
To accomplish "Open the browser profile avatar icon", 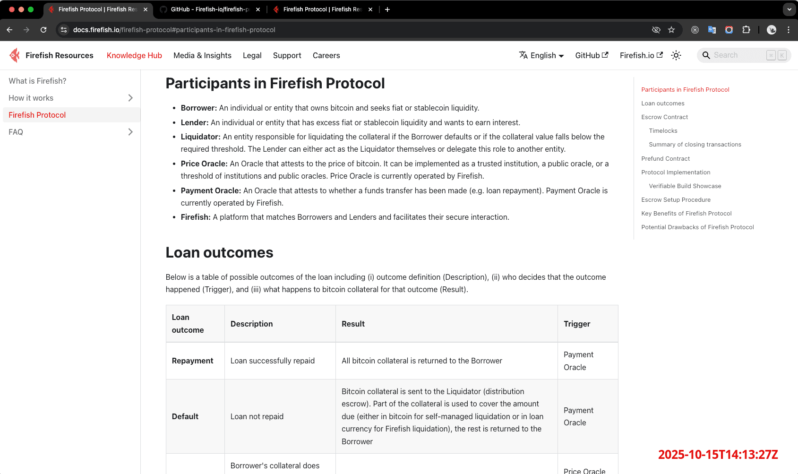I will click(771, 29).
